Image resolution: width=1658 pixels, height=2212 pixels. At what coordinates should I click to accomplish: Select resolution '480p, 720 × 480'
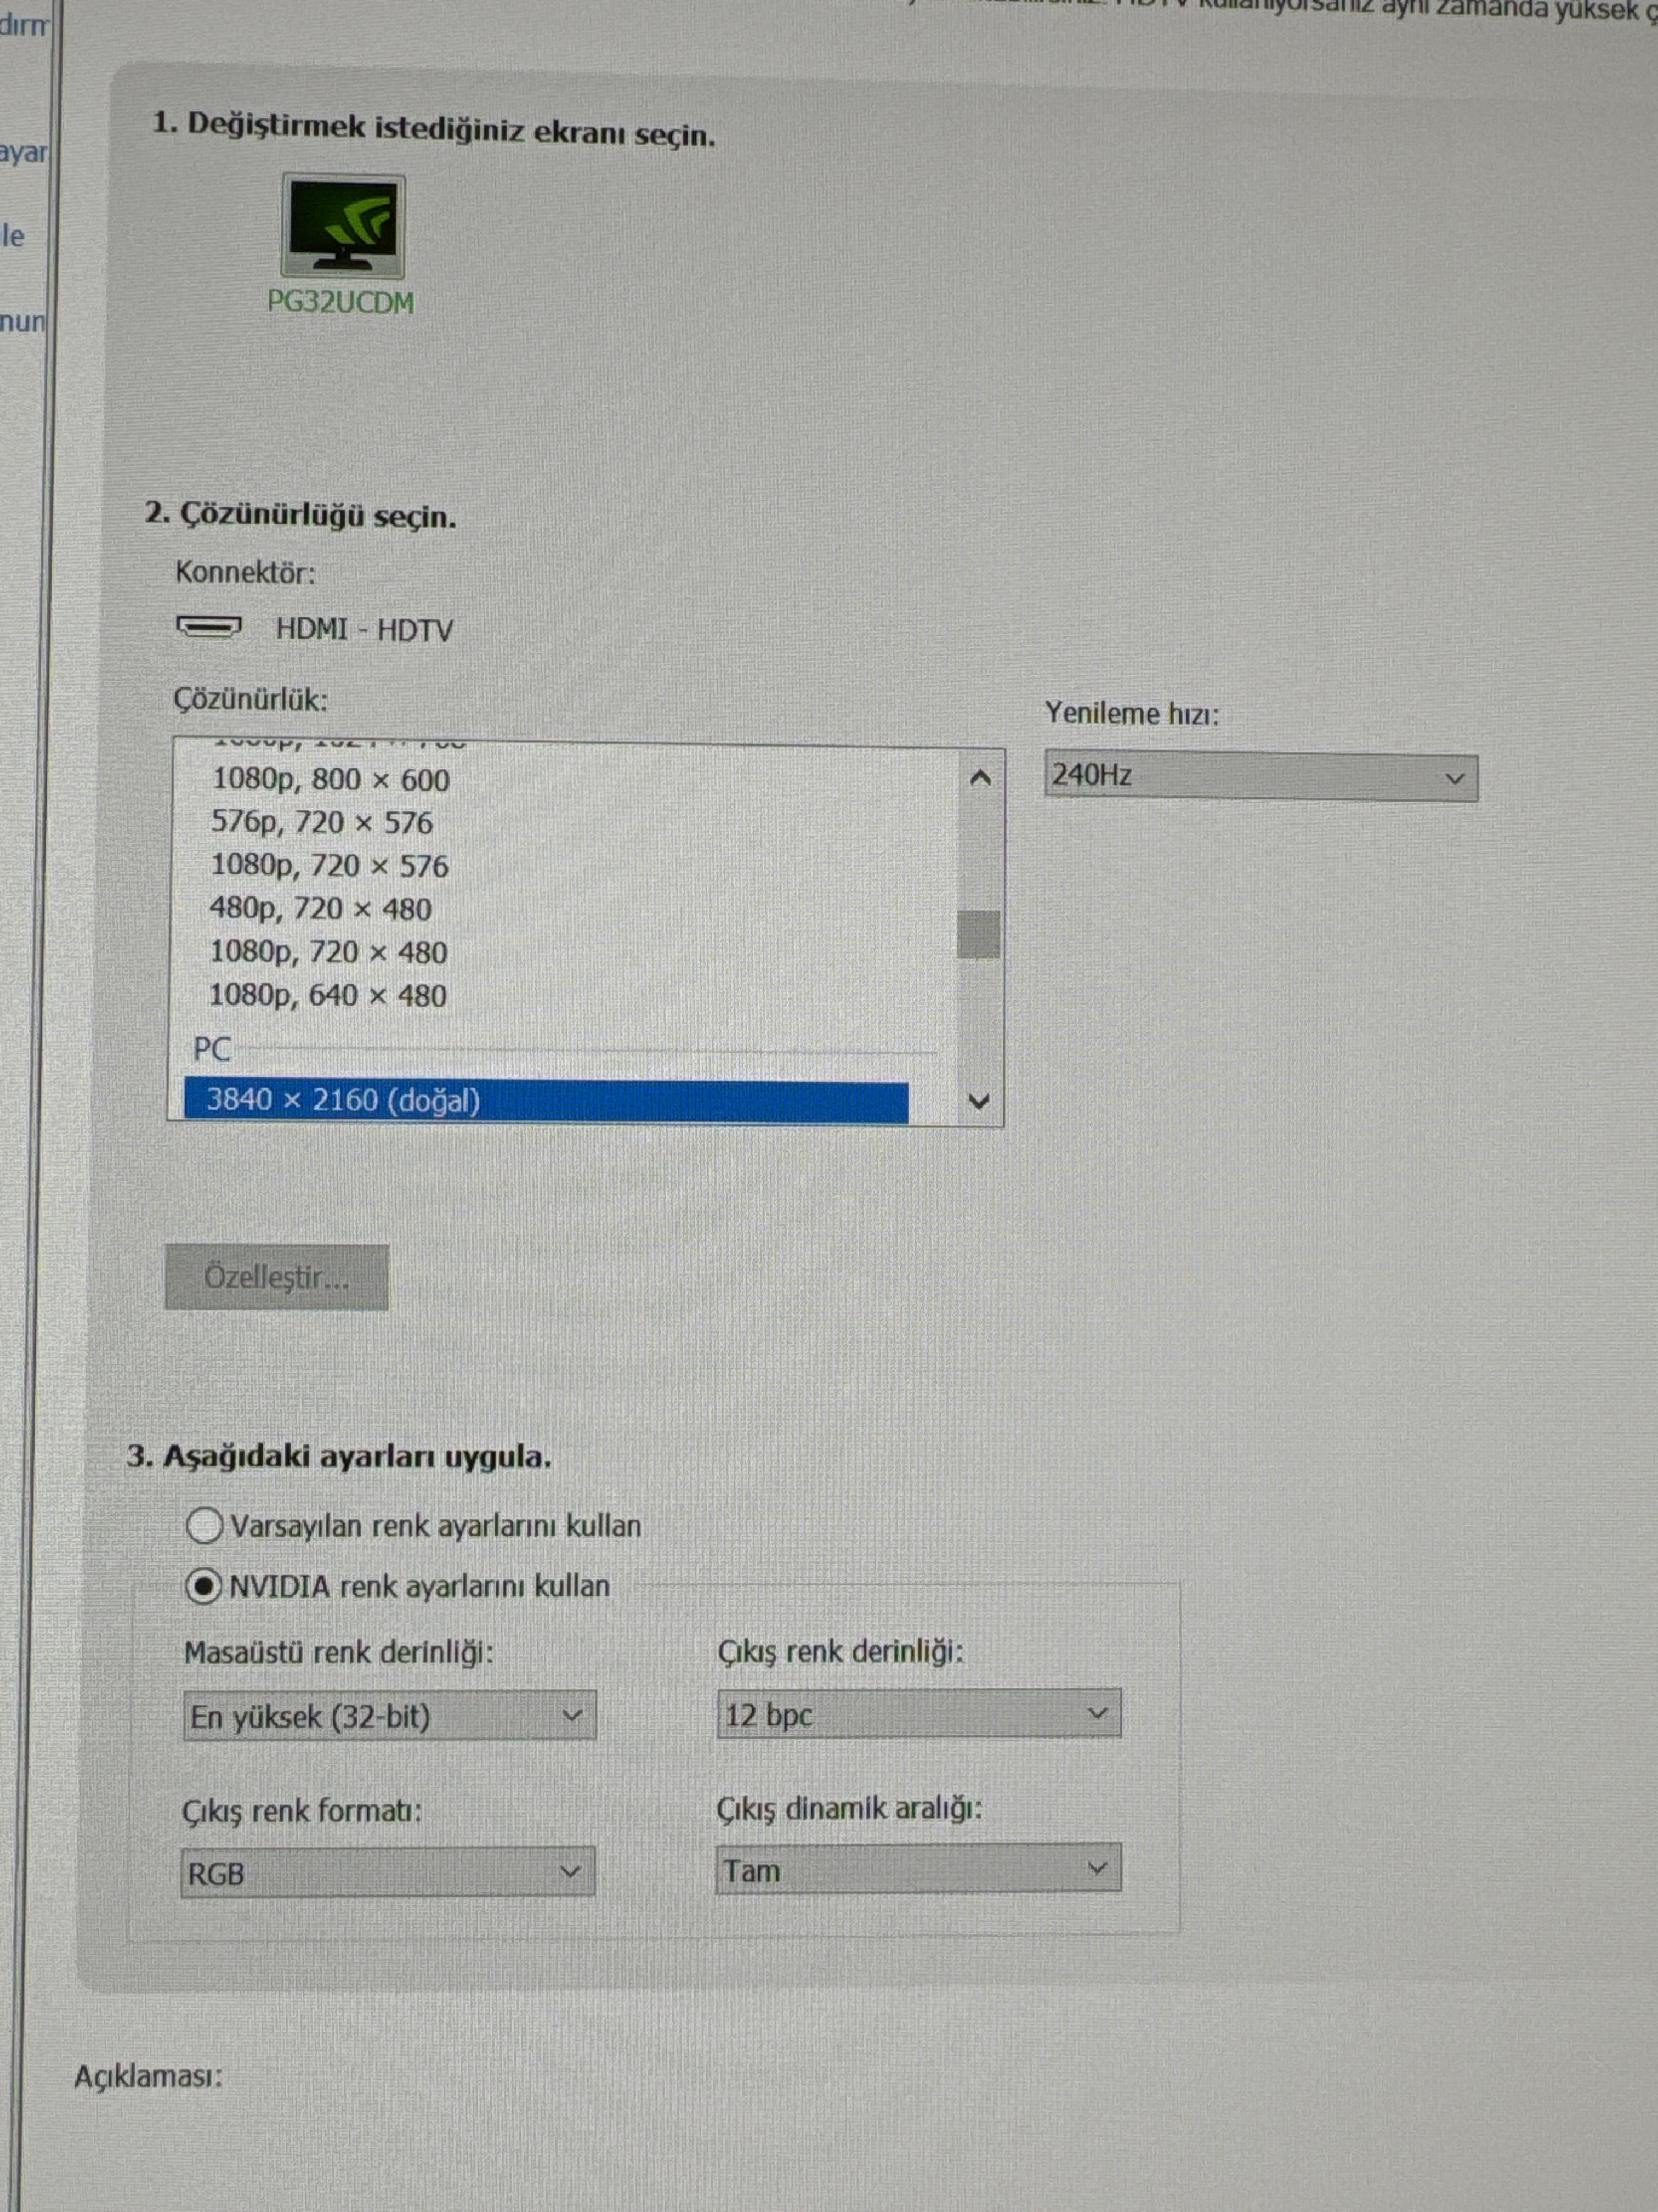(x=321, y=909)
